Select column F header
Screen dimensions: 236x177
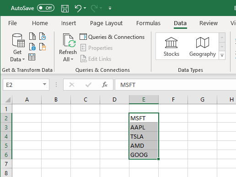click(173, 100)
